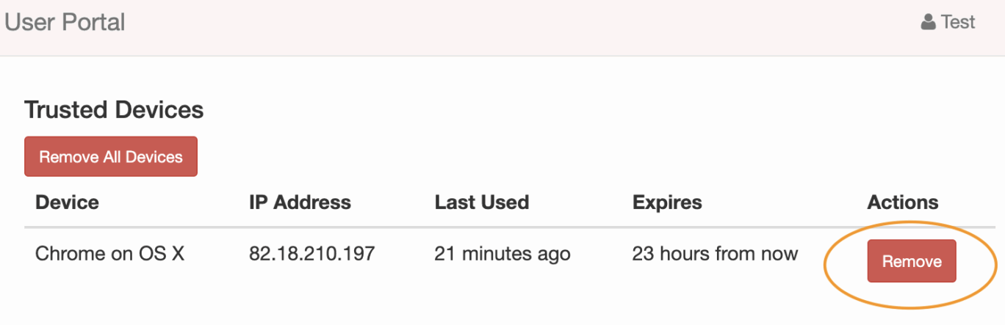Select the Chrome on OS X device name
Image resolution: width=1005 pixels, height=325 pixels.
coord(110,254)
